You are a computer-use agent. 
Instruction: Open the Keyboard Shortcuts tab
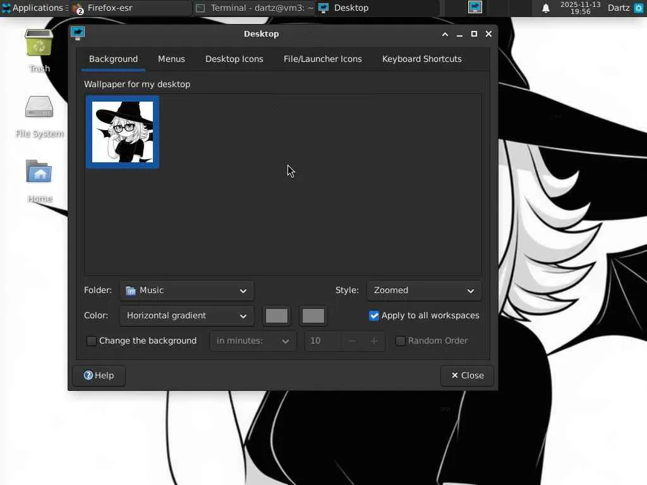click(x=421, y=59)
